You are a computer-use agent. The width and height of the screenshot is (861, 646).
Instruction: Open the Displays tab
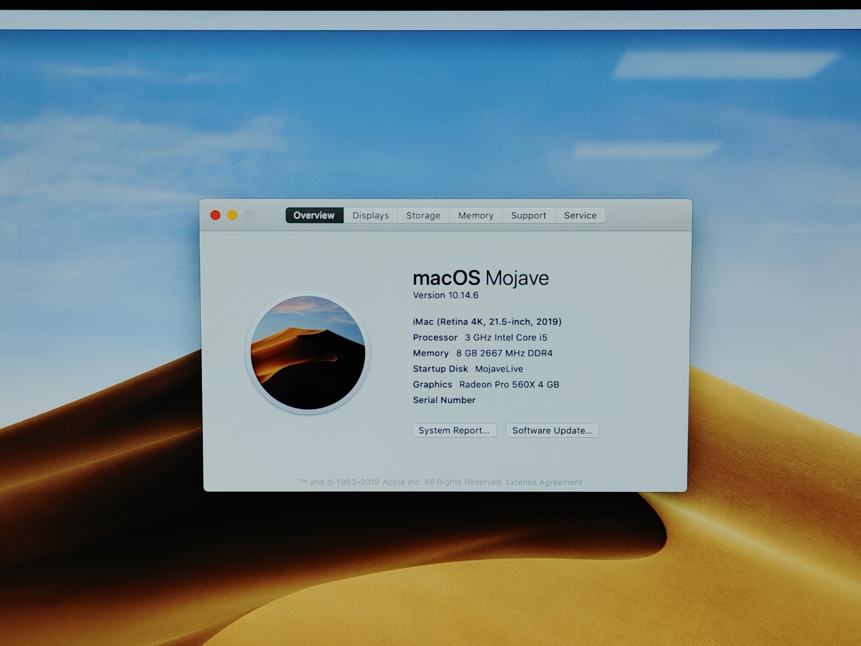[x=370, y=215]
